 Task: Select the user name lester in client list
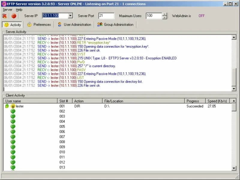[20, 106]
